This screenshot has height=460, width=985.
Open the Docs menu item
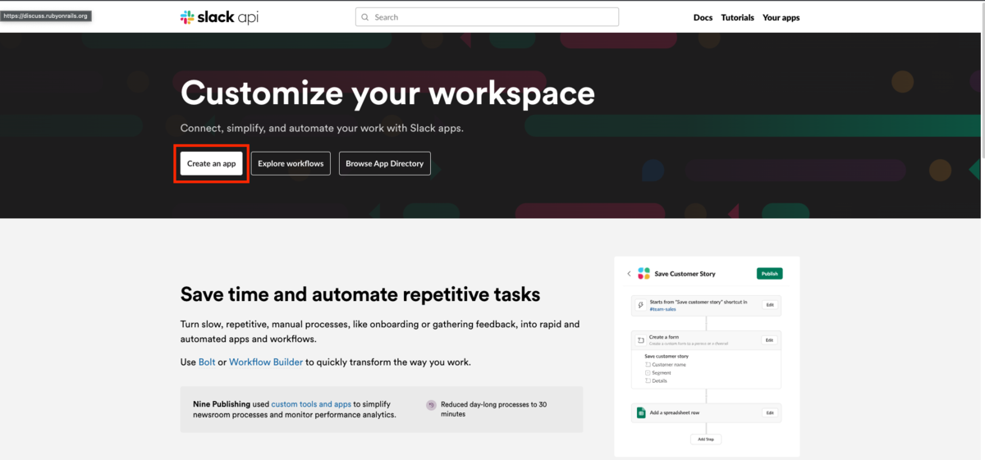pos(703,17)
